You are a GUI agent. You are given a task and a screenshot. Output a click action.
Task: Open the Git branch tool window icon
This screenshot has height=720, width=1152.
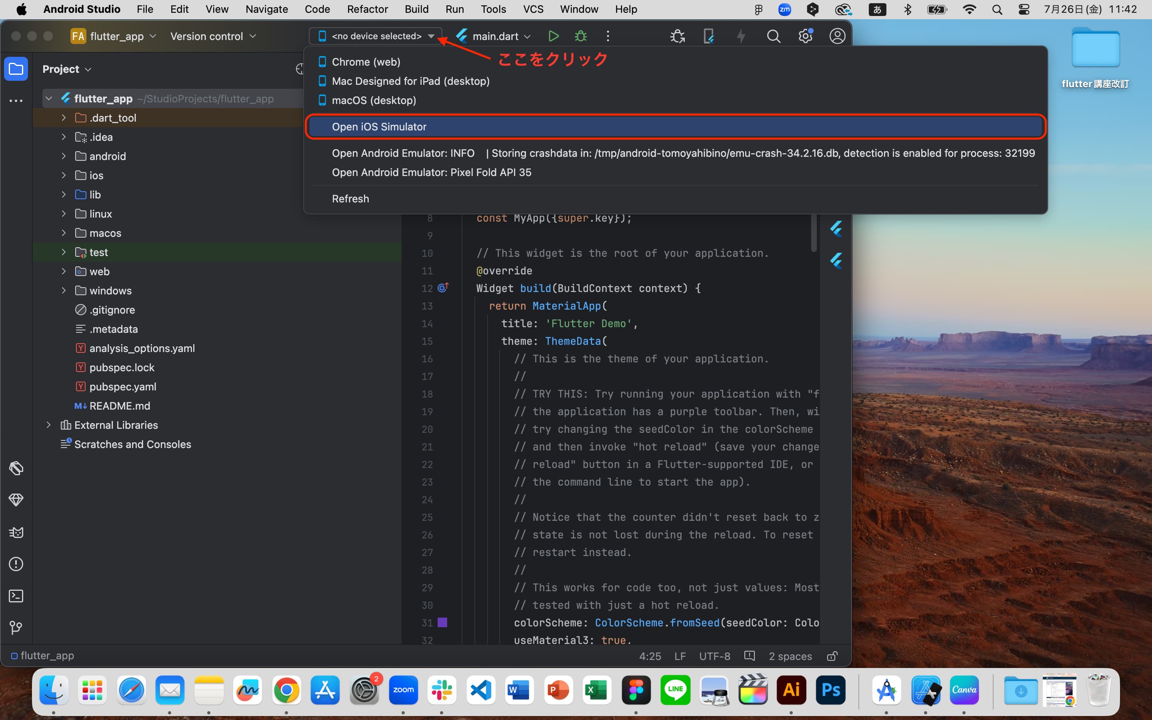[16, 628]
